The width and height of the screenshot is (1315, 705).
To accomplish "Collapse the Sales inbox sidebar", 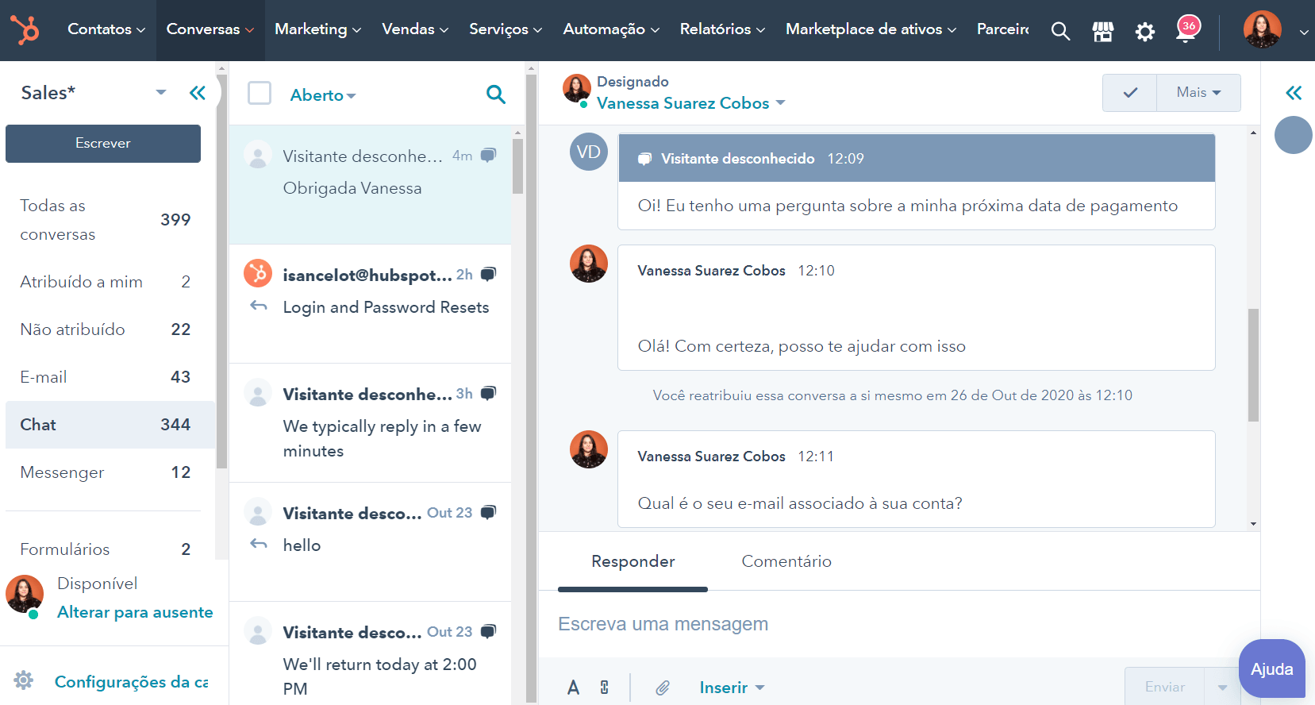I will pyautogui.click(x=198, y=93).
